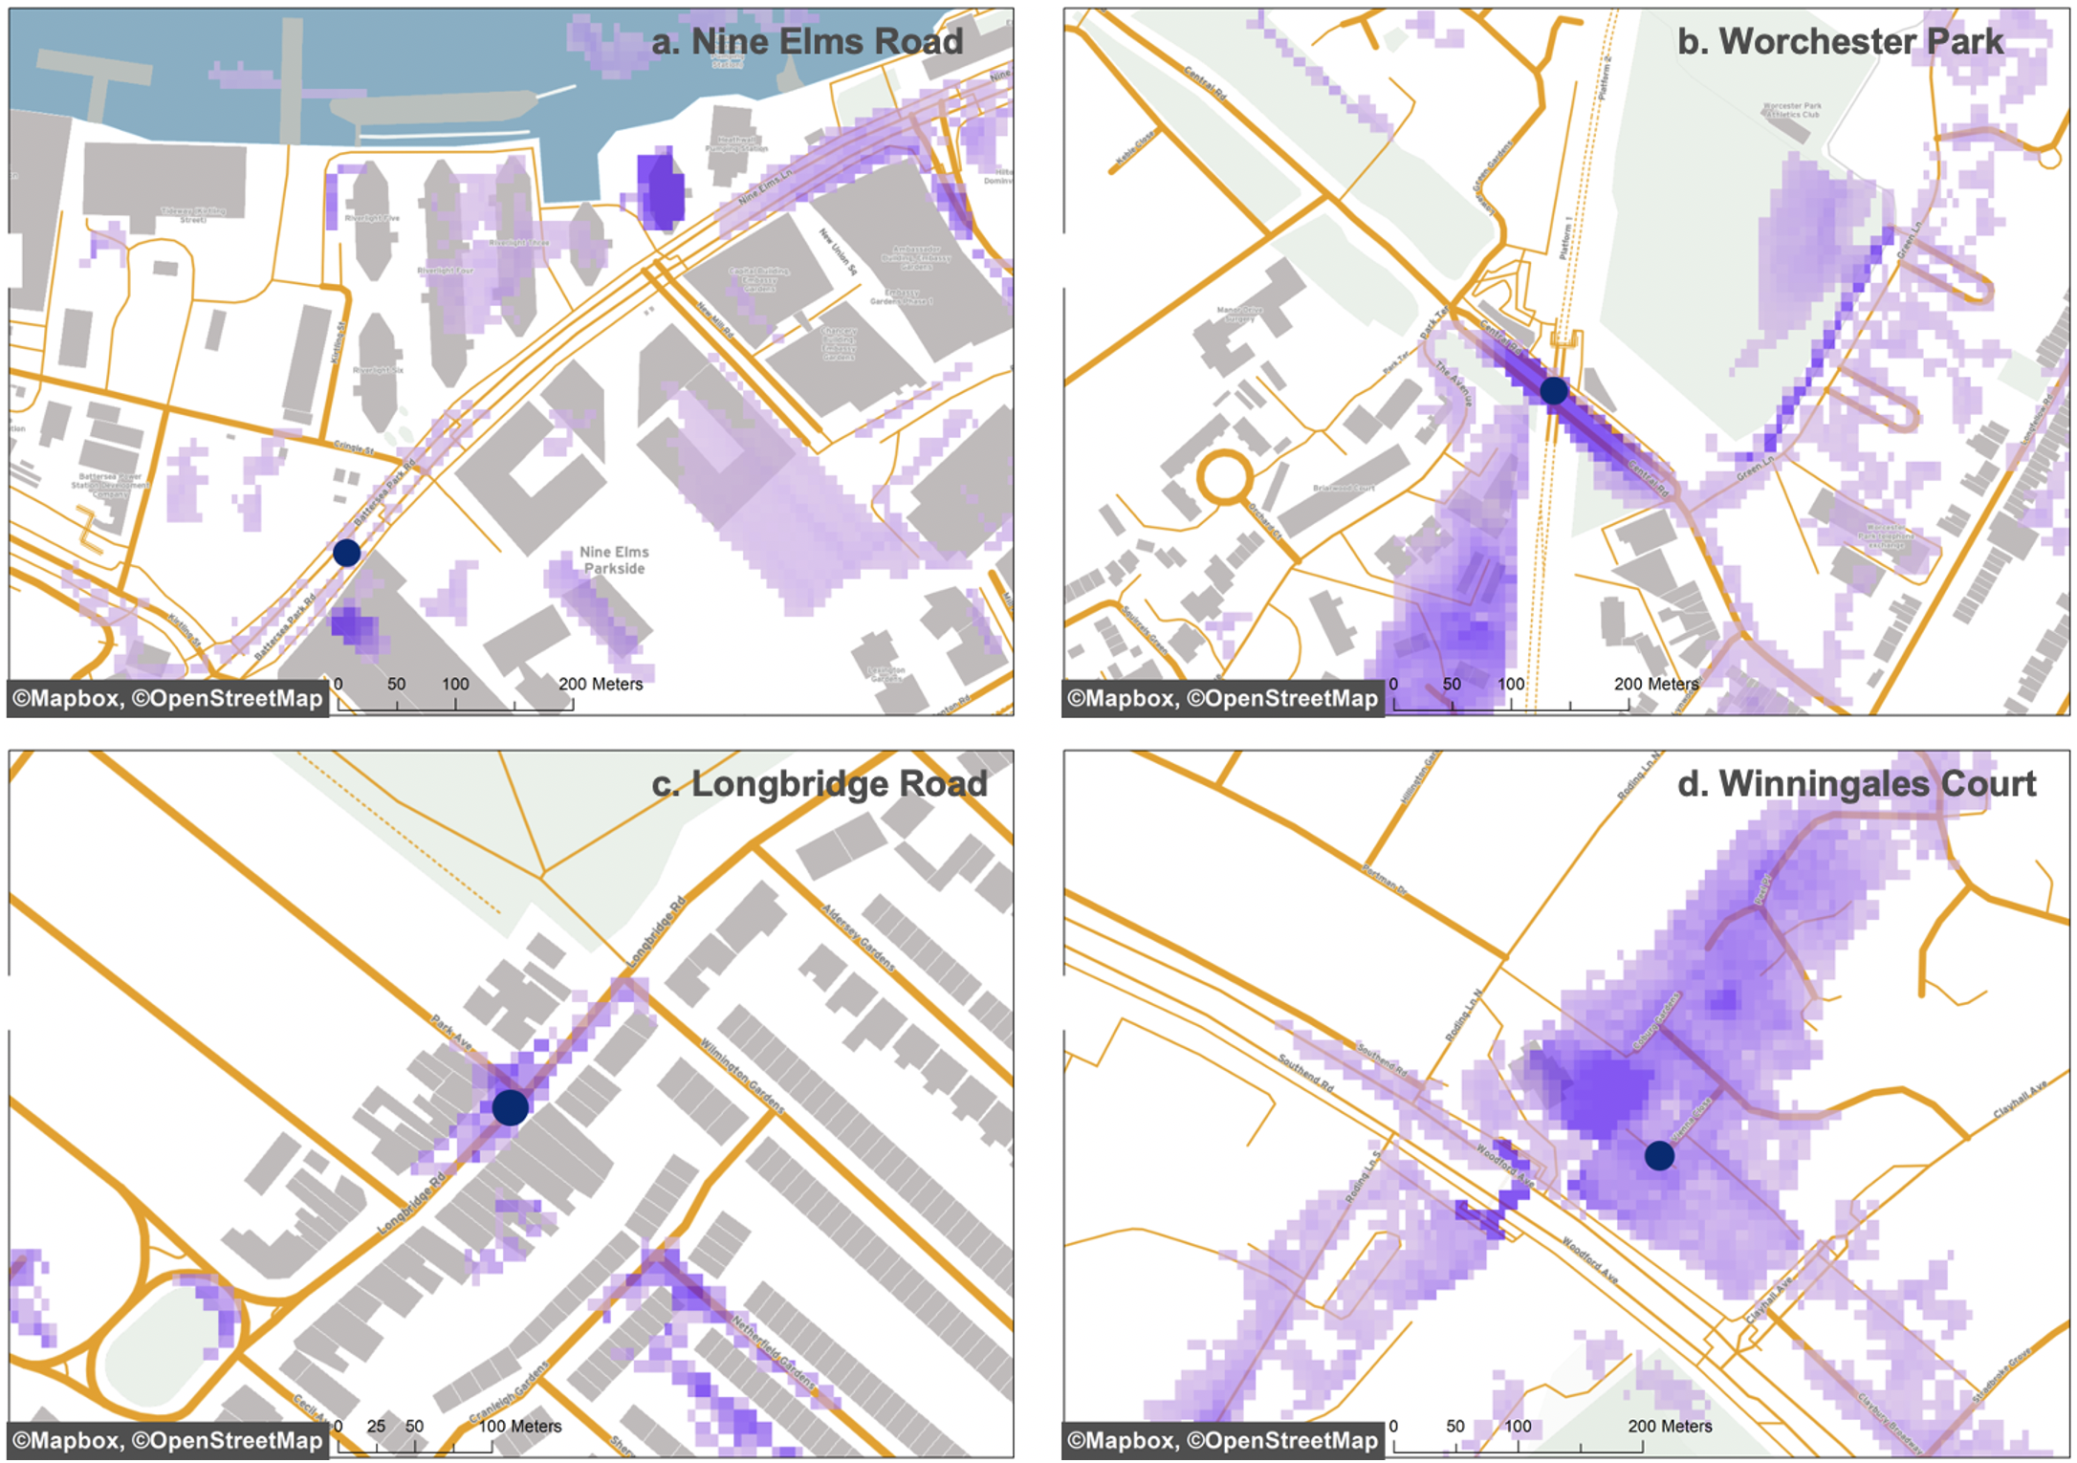The width and height of the screenshot is (2077, 1463).
Task: Click the dark blue marker in Winningales Court map
Action: click(x=1659, y=1156)
